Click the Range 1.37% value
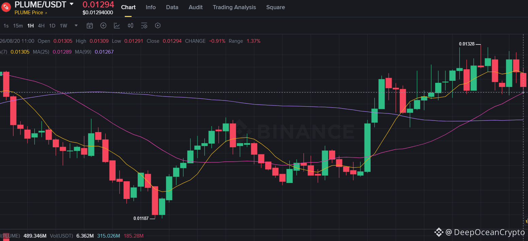Viewport: 528px width, 241px height. [253, 41]
